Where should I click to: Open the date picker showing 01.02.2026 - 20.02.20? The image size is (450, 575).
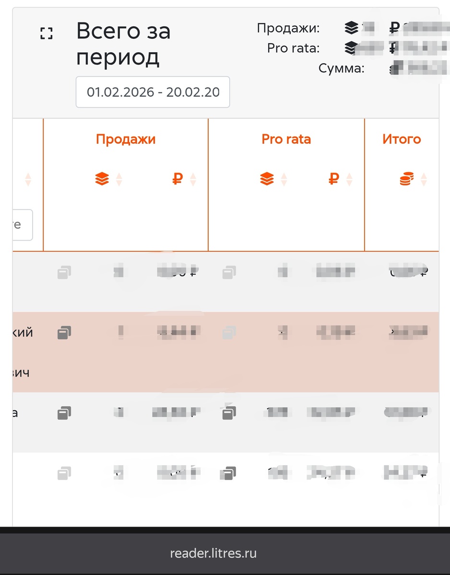coord(153,92)
